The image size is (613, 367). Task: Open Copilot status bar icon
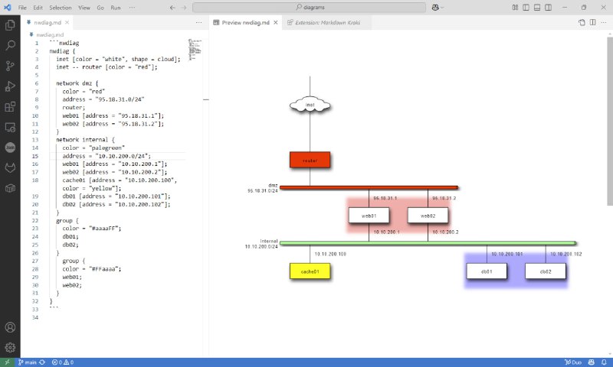[592, 362]
